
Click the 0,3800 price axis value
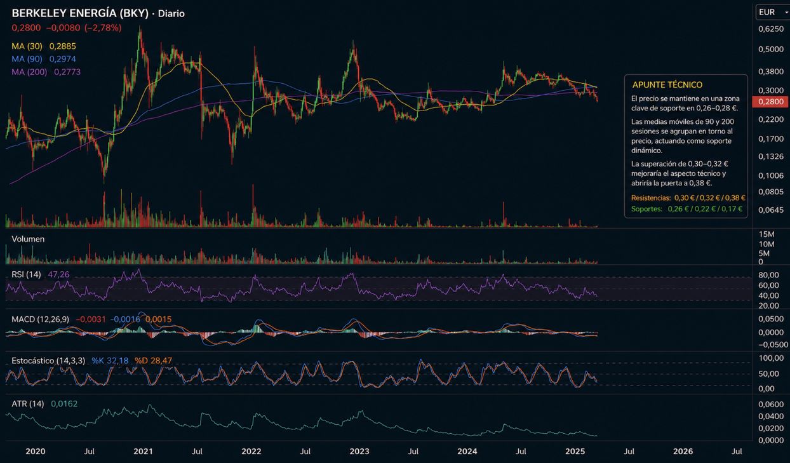(771, 71)
